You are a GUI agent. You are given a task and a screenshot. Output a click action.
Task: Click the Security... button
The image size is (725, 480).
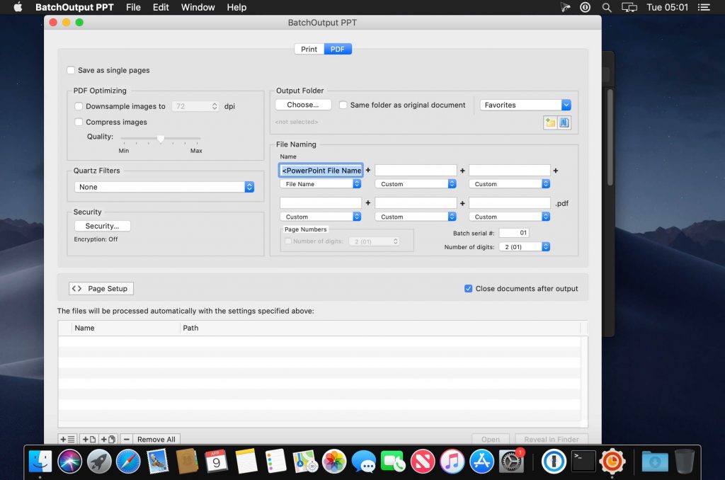click(102, 226)
